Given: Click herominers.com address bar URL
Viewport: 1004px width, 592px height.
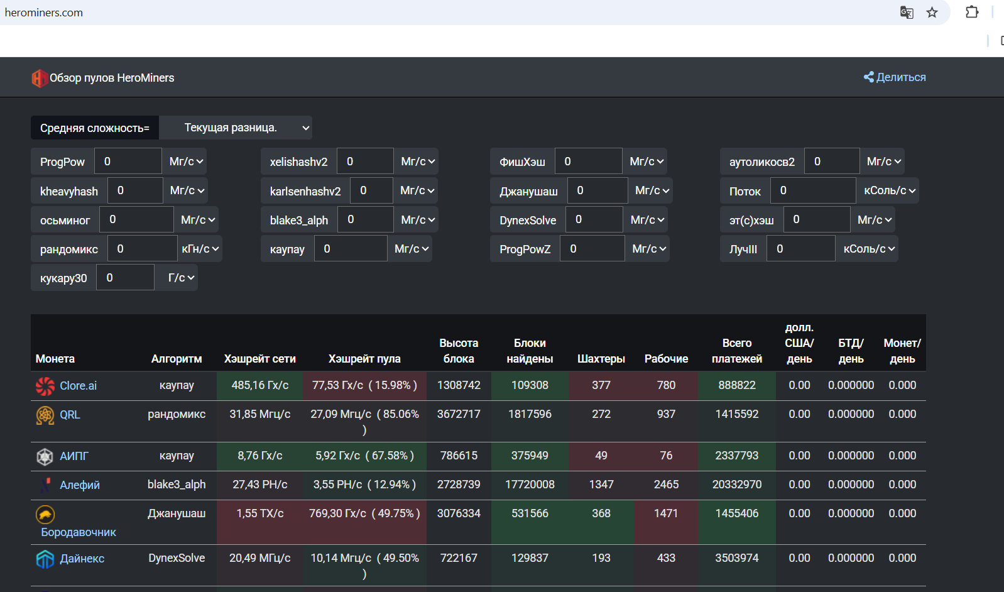Looking at the screenshot, I should click(x=44, y=13).
